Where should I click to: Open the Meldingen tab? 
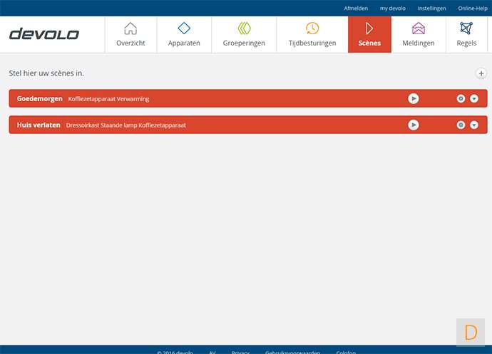[419, 34]
